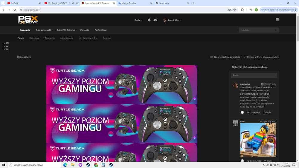Click maciucha's avatar
The image size is (299, 168).
[235, 85]
